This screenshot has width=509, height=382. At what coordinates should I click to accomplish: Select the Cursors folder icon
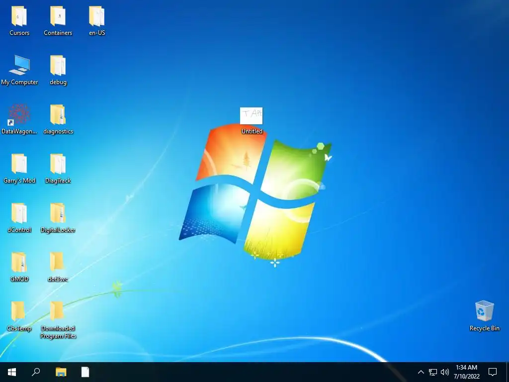pyautogui.click(x=19, y=16)
